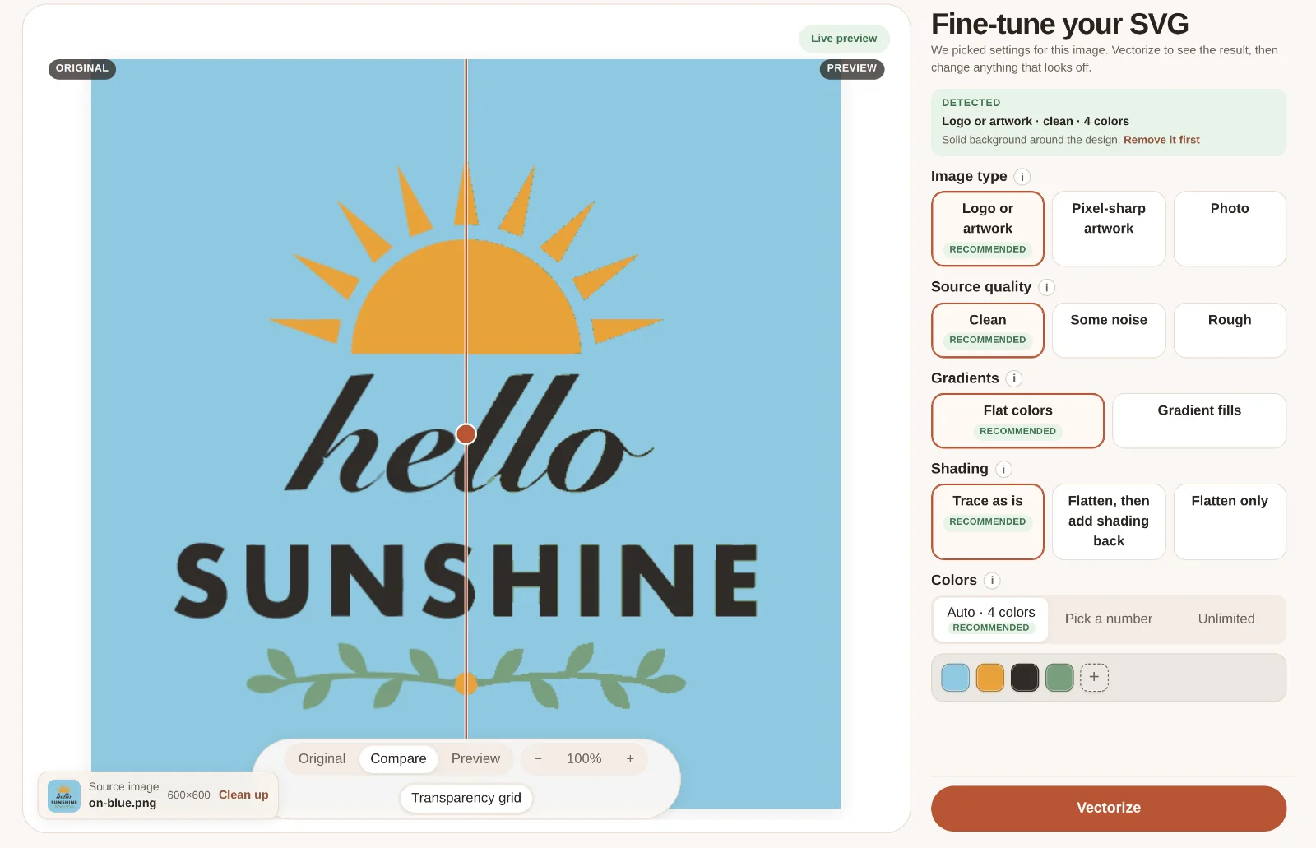Pick the orange color swatch

tap(990, 677)
